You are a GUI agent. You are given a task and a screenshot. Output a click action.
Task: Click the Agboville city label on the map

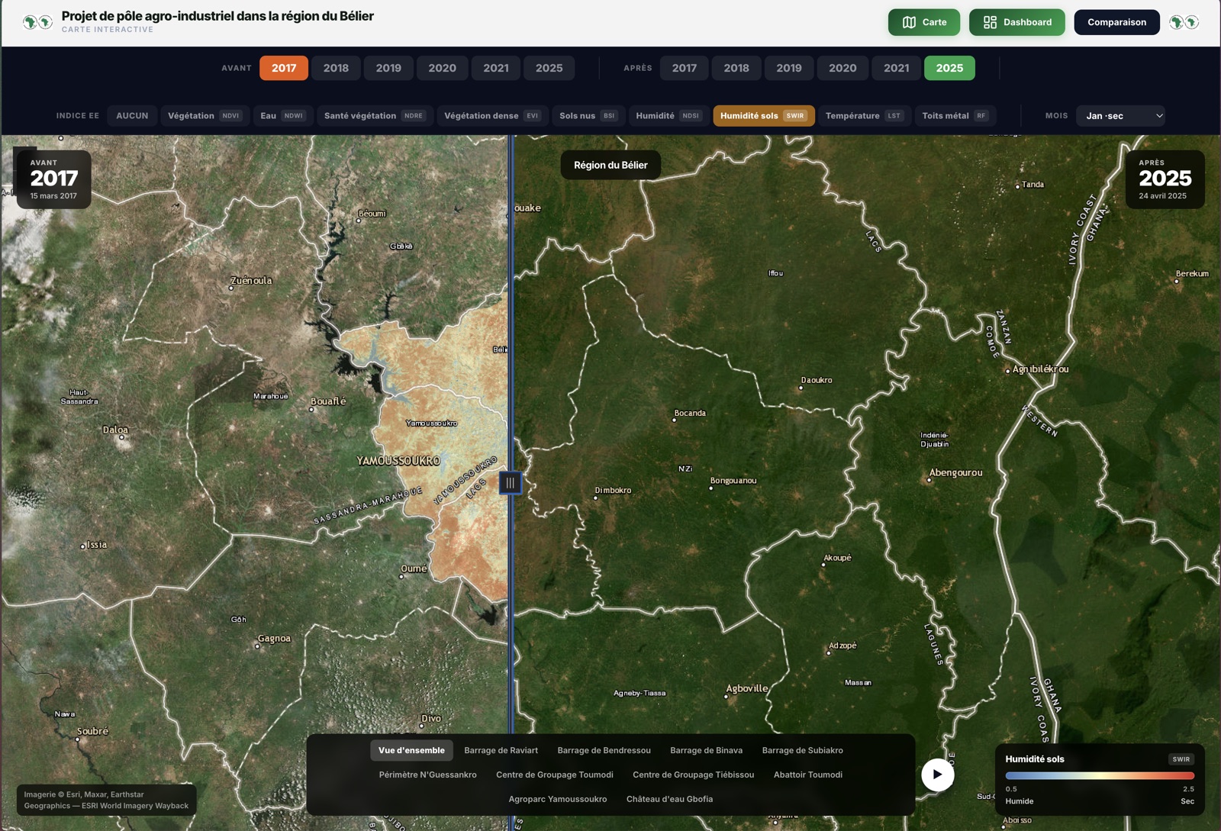pos(747,688)
